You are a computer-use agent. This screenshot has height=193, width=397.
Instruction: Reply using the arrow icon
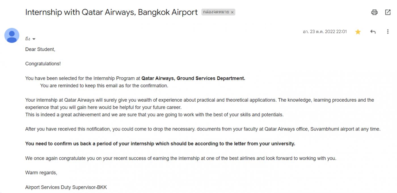point(373,32)
